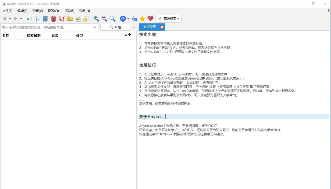Open the 查看(V) menu
This screenshot has height=189, width=331.
38,11
